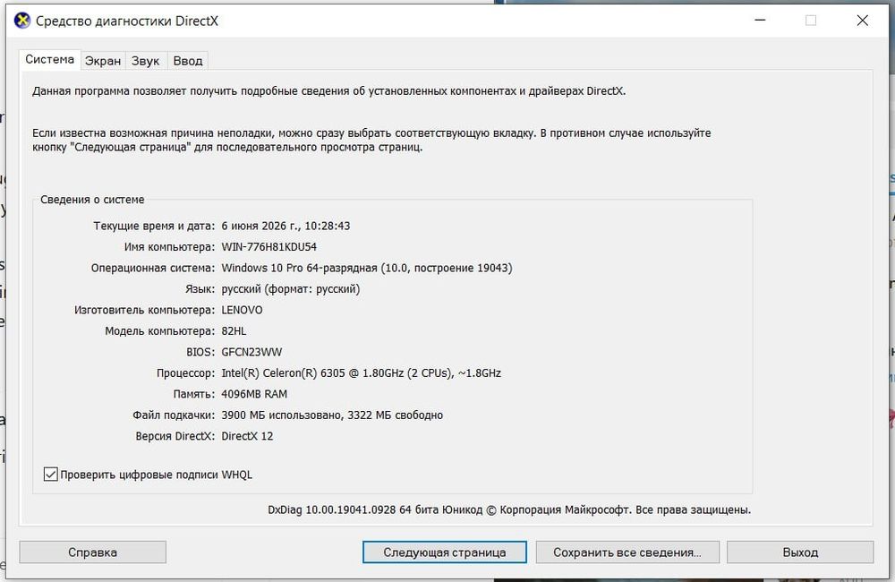The image size is (895, 582).
Task: Open the Ввод tab
Action: point(188,61)
